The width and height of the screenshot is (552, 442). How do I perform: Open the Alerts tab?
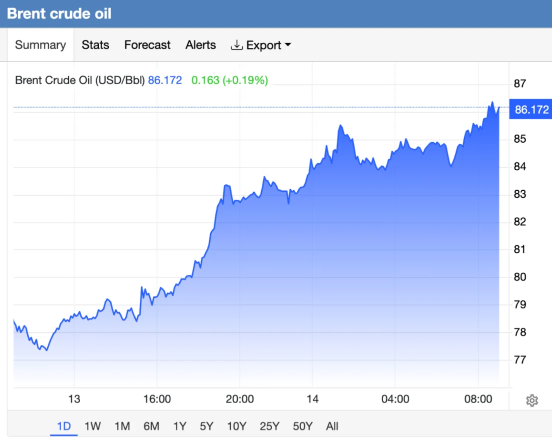(200, 45)
